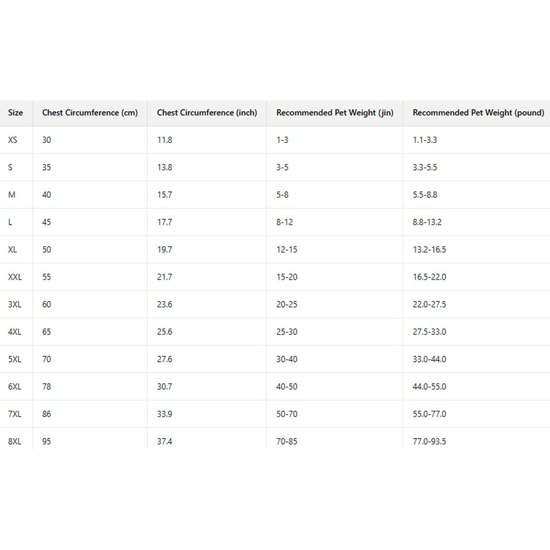Viewport: 550px width, 550px height.
Task: Click the Chest Circumference (cm) header
Action: click(90, 113)
